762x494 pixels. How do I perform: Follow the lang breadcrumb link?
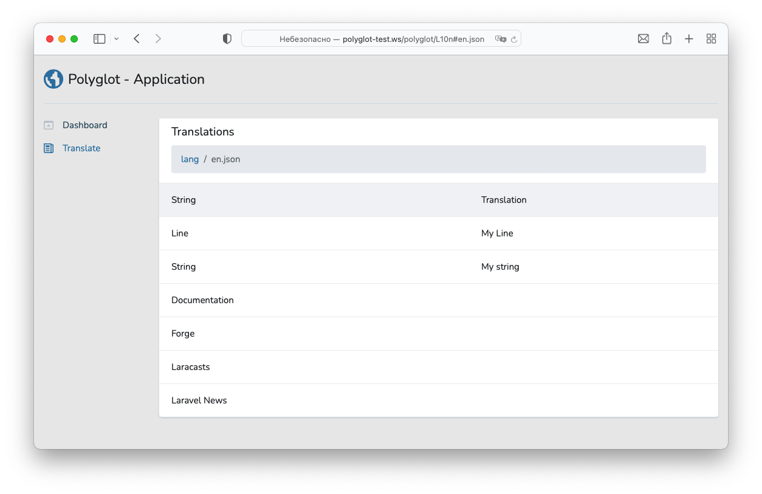click(x=190, y=159)
